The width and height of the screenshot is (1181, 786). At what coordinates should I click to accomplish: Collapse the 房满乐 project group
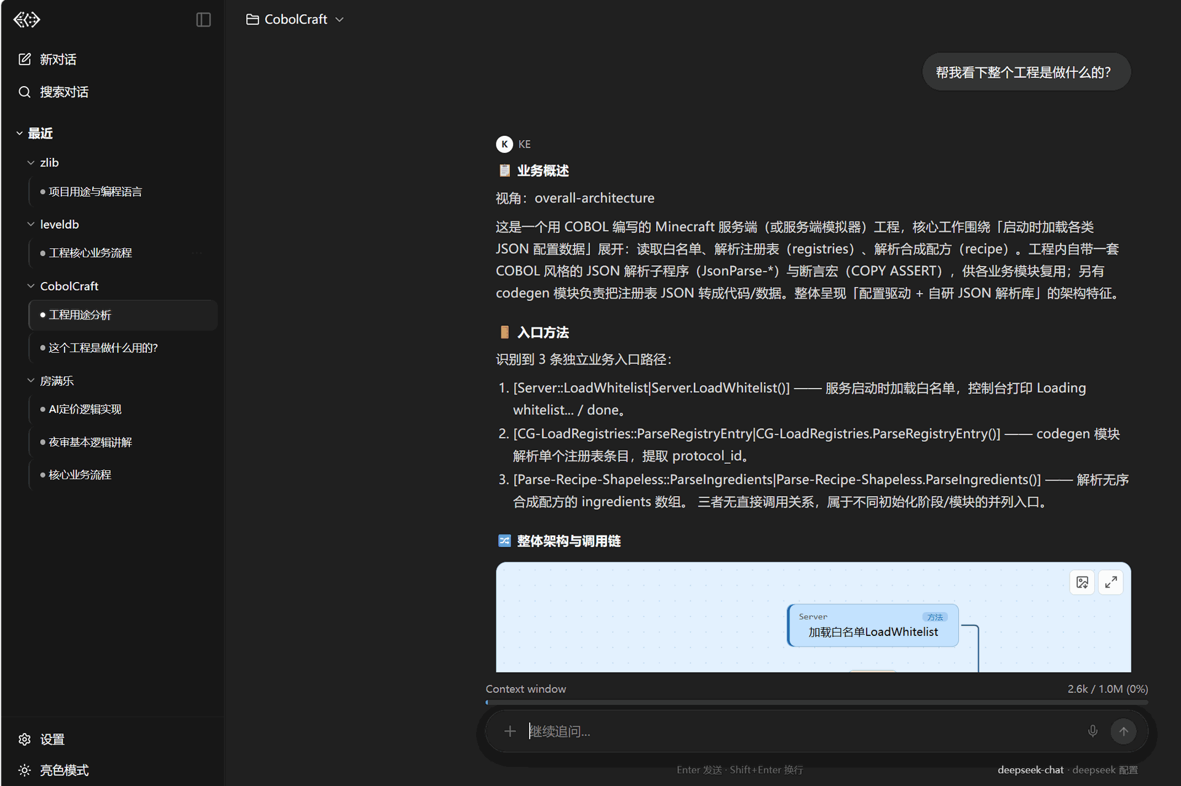31,381
